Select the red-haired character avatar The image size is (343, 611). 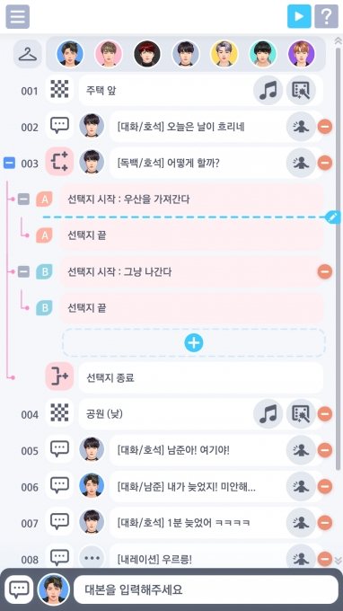click(147, 54)
